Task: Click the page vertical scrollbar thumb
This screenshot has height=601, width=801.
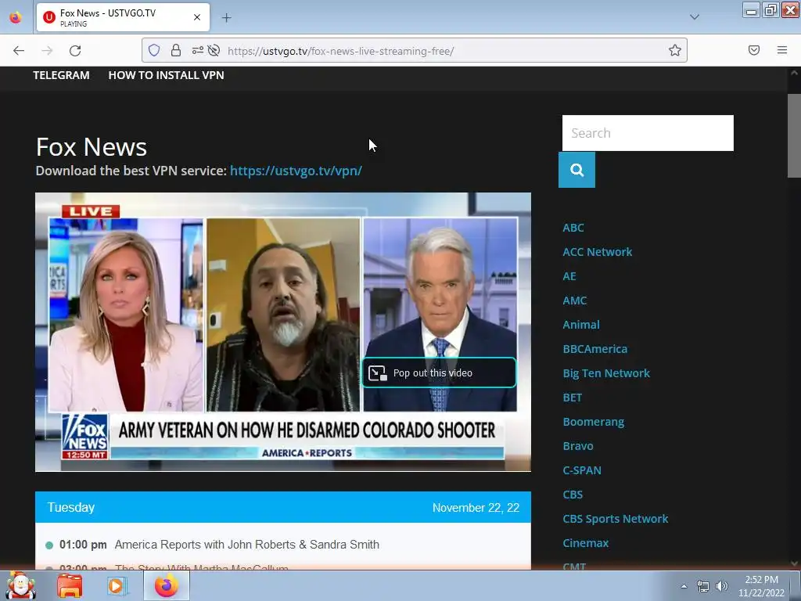Action: point(794,135)
